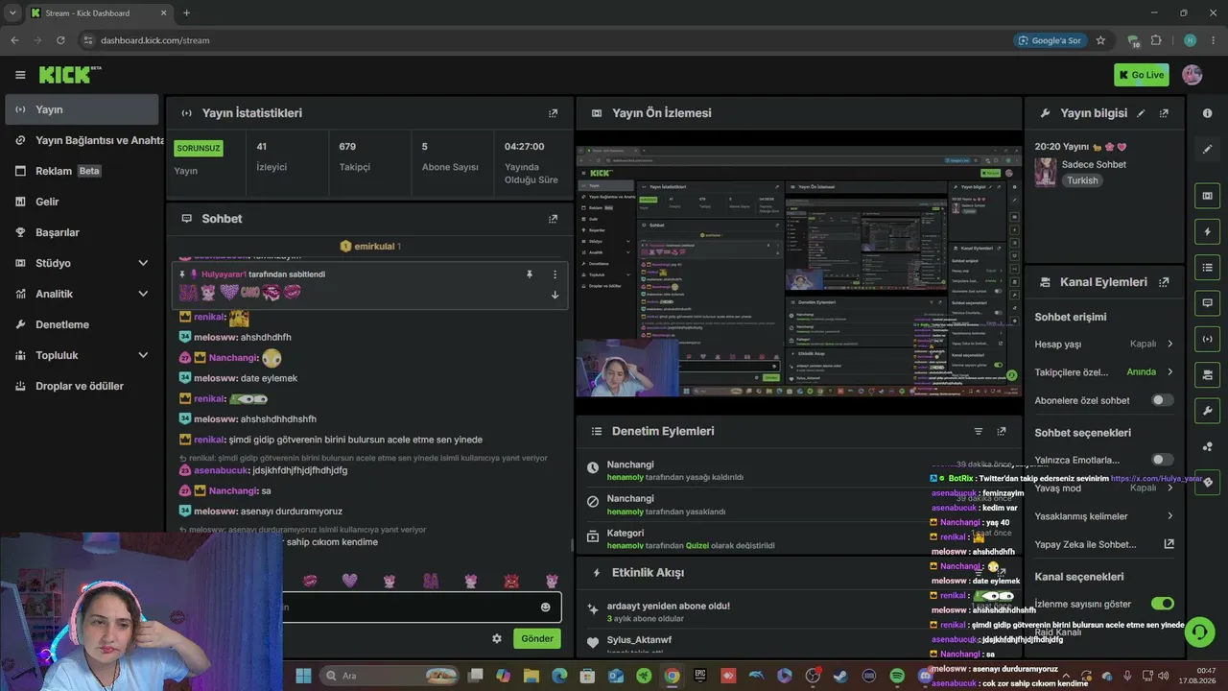Toggle the wrench stream info sidebar icon
This screenshot has height=691, width=1228.
coord(1207,410)
